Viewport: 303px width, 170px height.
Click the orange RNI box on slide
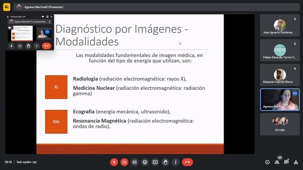click(x=56, y=122)
